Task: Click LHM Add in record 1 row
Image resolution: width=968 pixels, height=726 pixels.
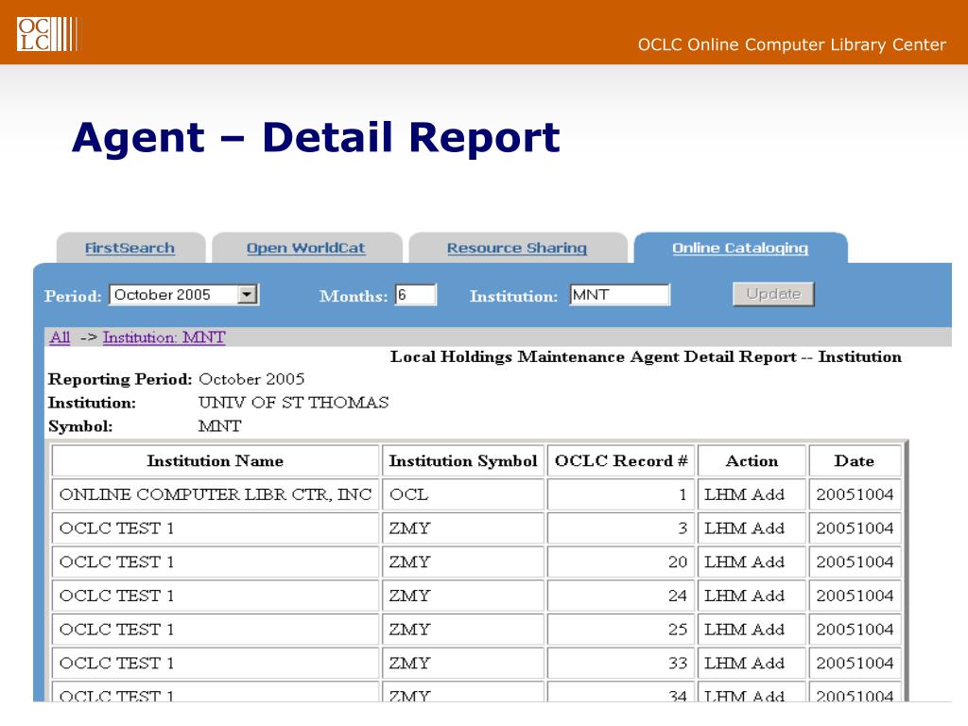Action: [752, 494]
